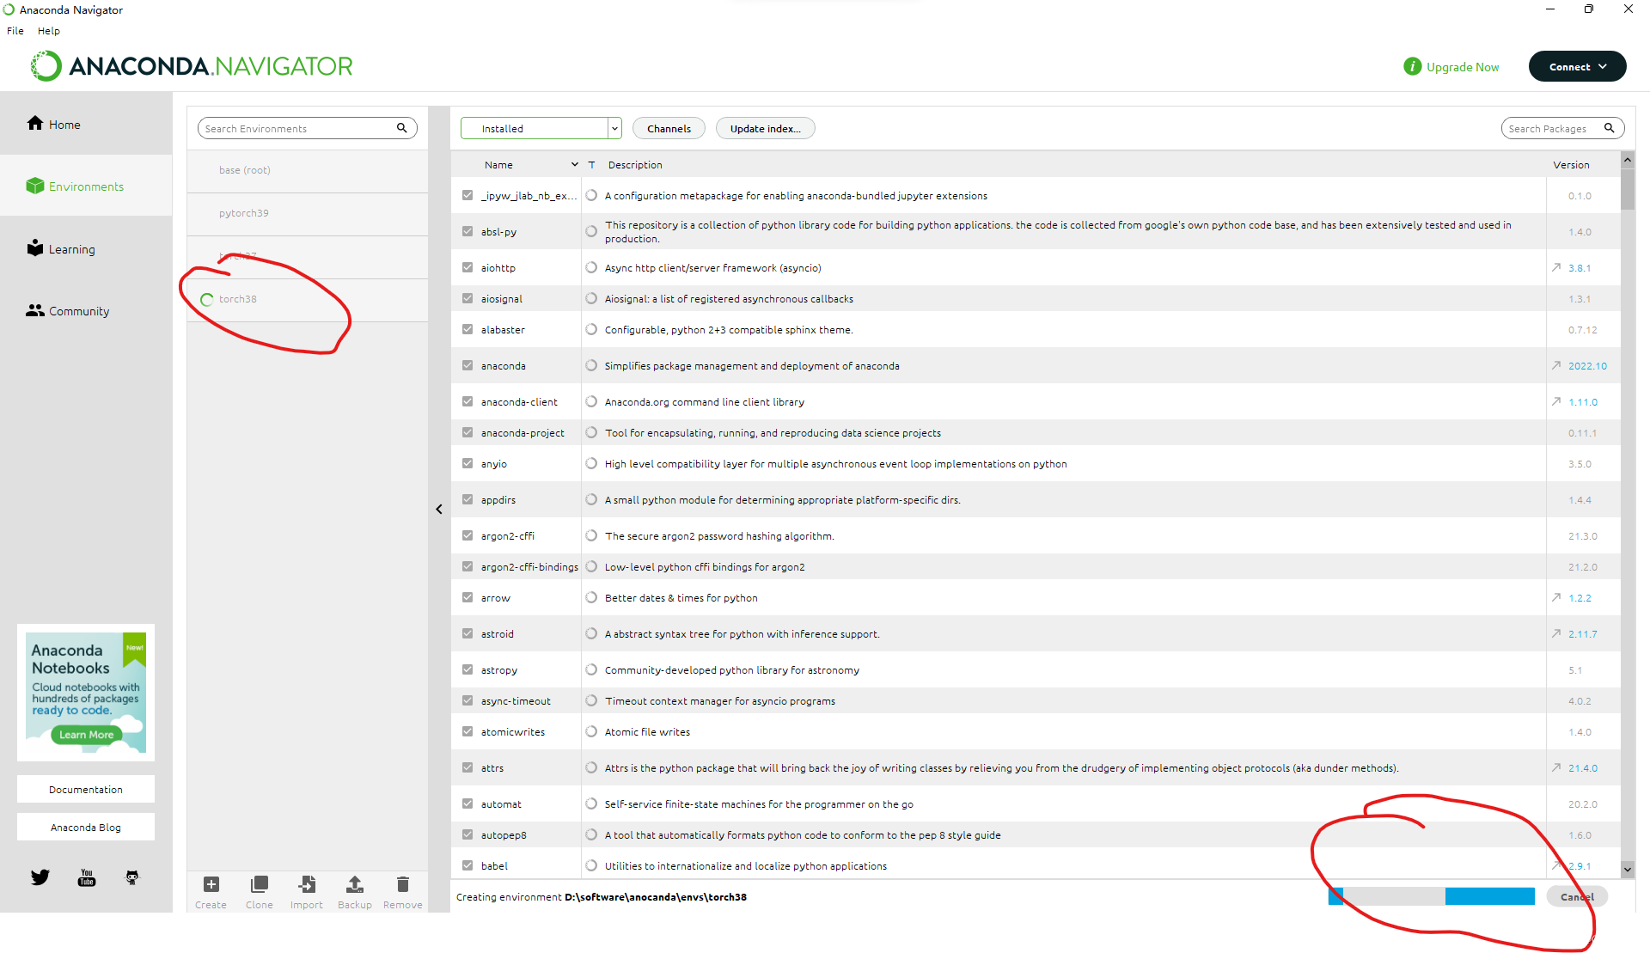Create a new environment with plus icon
Screen dimensions: 1650x953
(x=211, y=884)
